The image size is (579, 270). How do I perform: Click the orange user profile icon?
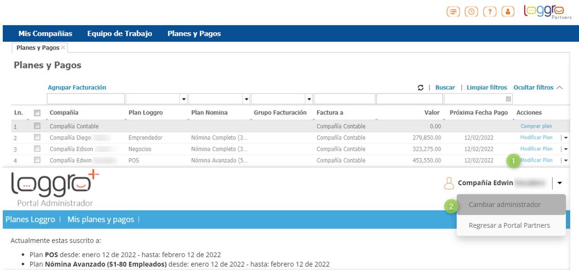coord(508,12)
